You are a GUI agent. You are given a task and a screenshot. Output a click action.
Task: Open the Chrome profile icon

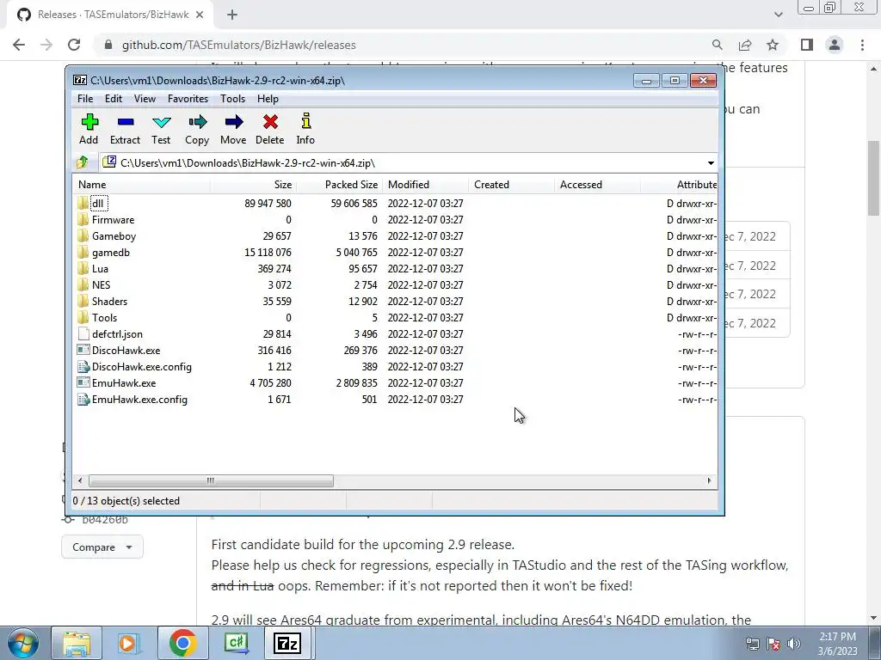pyautogui.click(x=835, y=45)
